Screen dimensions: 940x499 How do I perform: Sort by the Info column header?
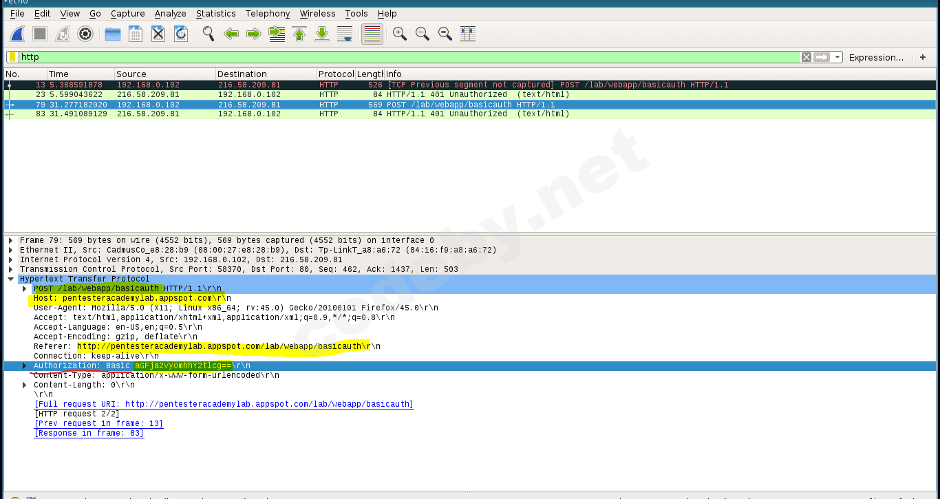click(659, 74)
